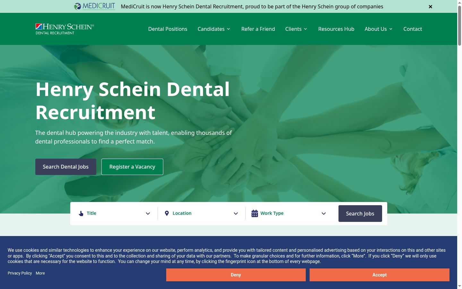Screen dimensions: 462x289
Task: Click the MediCruit logo in the banner
Action: coord(95,6)
